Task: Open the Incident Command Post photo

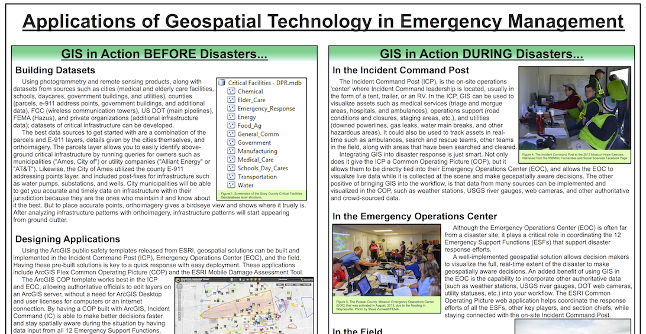Action: click(x=575, y=108)
